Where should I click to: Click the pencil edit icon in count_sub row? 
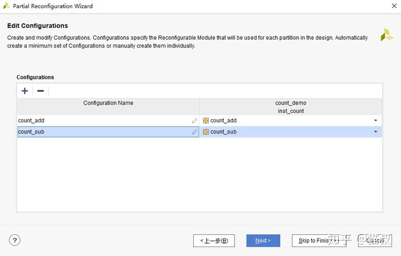(x=194, y=132)
